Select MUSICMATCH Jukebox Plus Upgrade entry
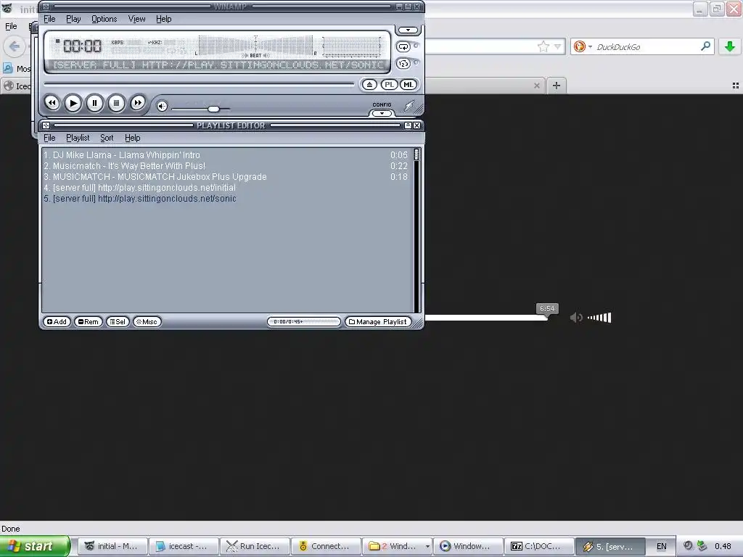This screenshot has height=557, width=743. click(x=226, y=177)
